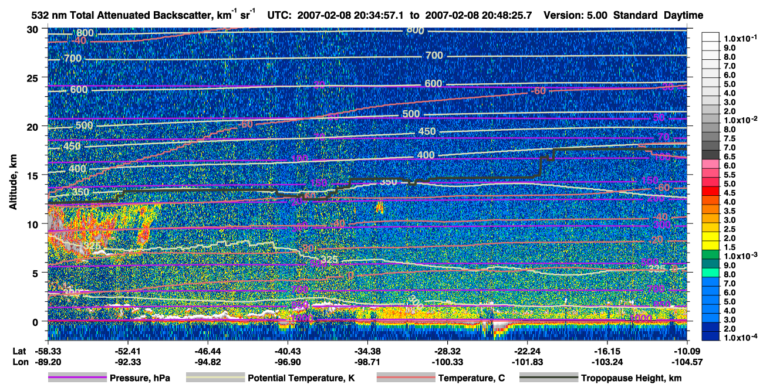Viewport: 763px width, 391px height.
Task: Click the 'Lat' row label
Action: click(x=19, y=351)
